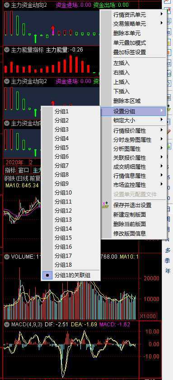
Task: Open the 交易策略单元 submenu
Action: point(133,24)
